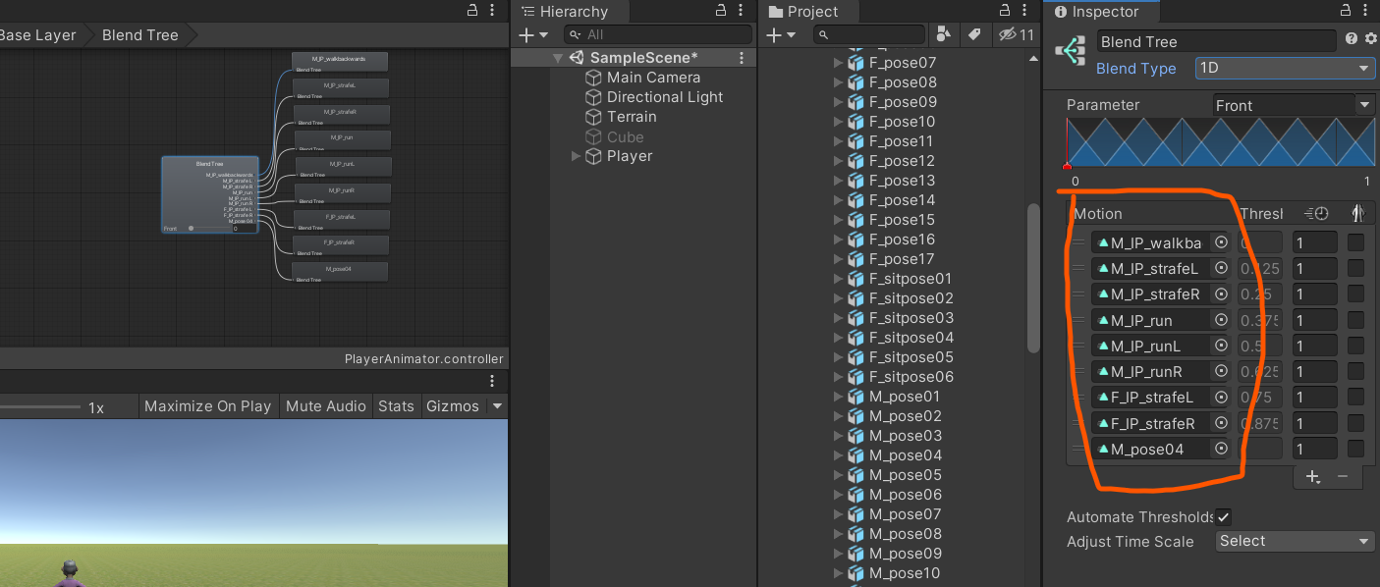Viewport: 1380px width, 587px height.
Task: Click Base Layer breadcrumb in Animator
Action: pos(39,34)
